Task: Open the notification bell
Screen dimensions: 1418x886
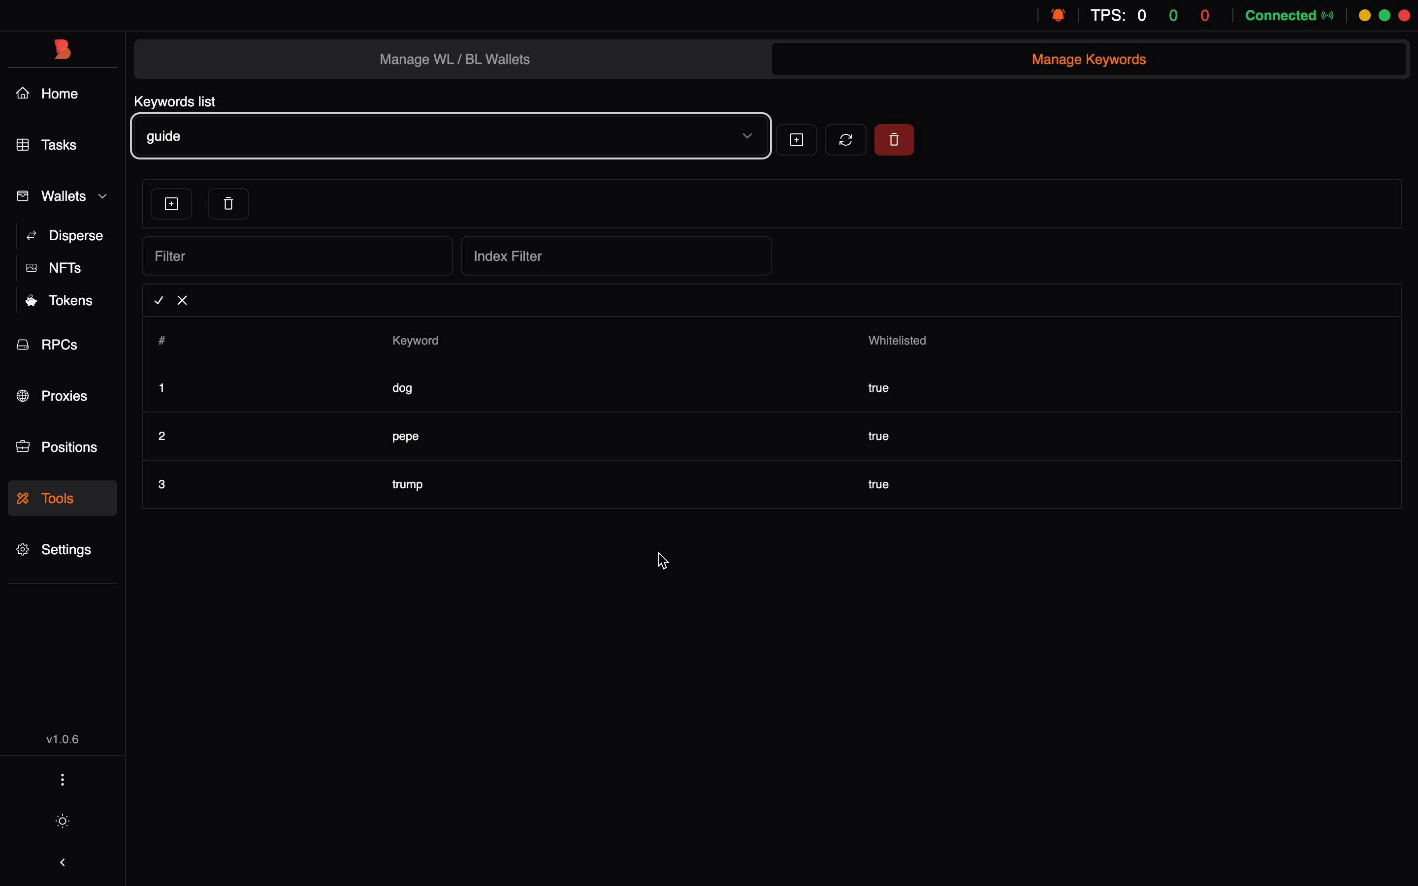Action: coord(1058,15)
